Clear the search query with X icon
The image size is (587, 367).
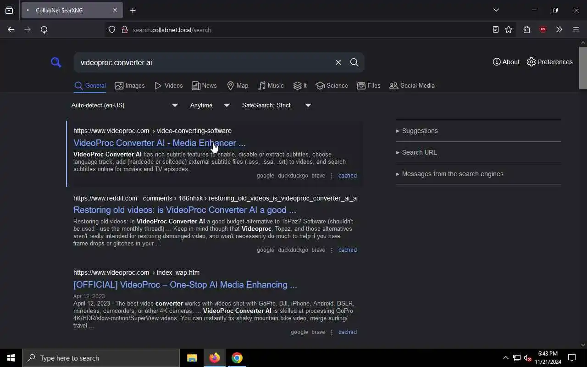[338, 62]
